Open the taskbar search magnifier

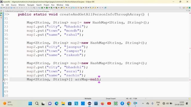(x=37, y=103)
